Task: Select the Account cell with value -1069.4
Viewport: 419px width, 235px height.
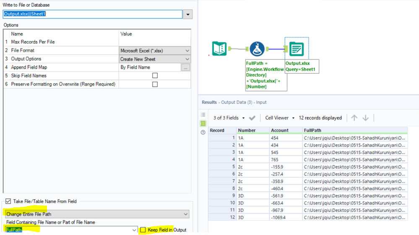Action: click(x=286, y=217)
